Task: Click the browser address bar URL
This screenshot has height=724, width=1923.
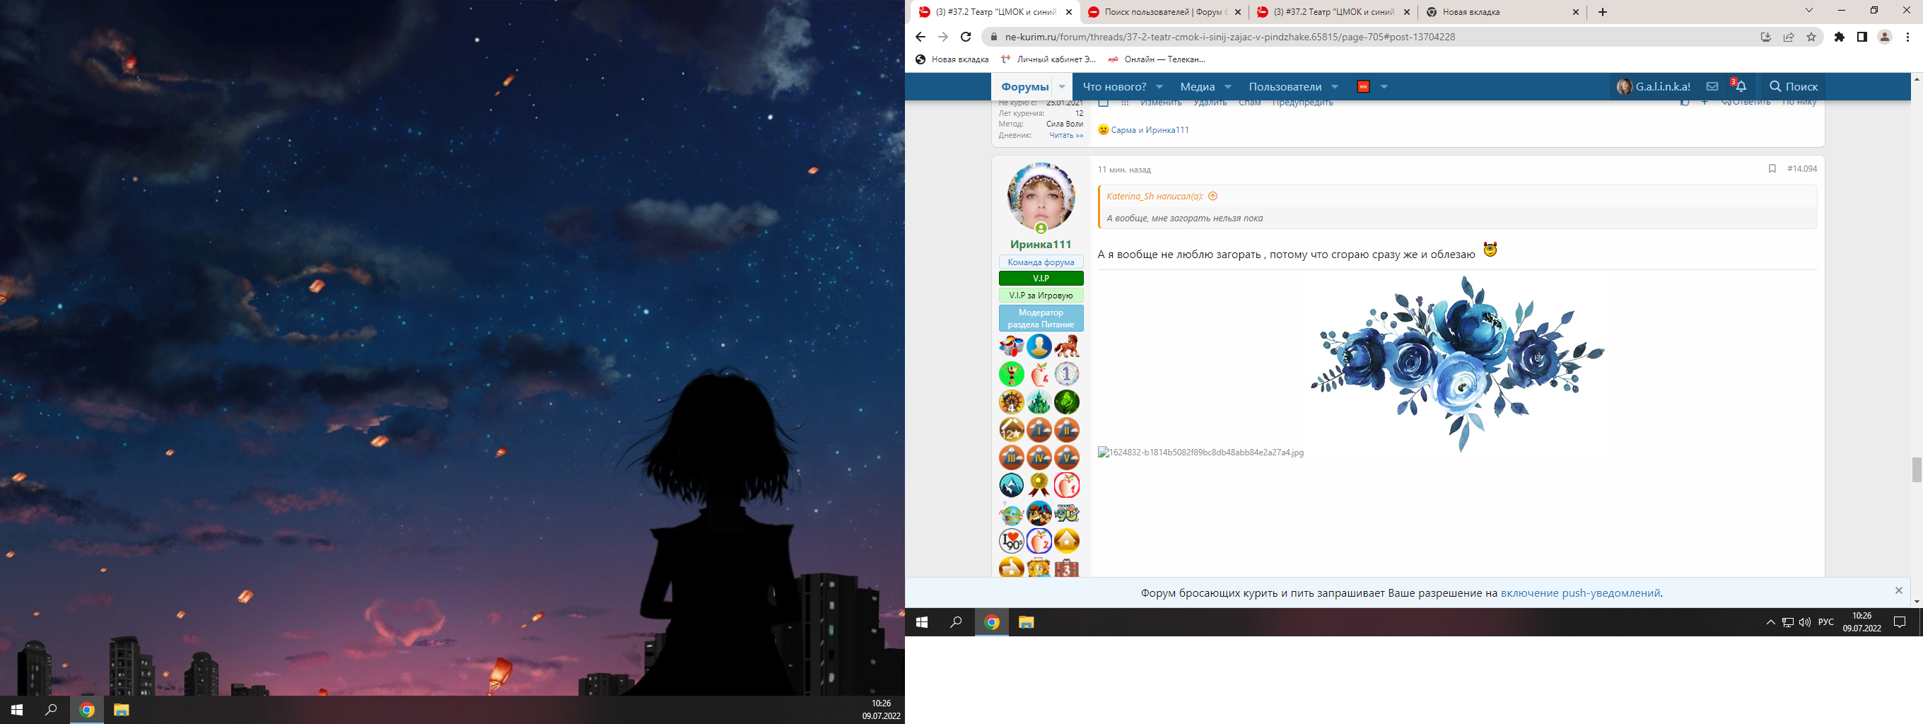Action: tap(1229, 37)
